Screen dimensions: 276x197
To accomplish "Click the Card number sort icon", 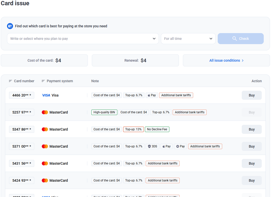I will [x=10, y=81].
